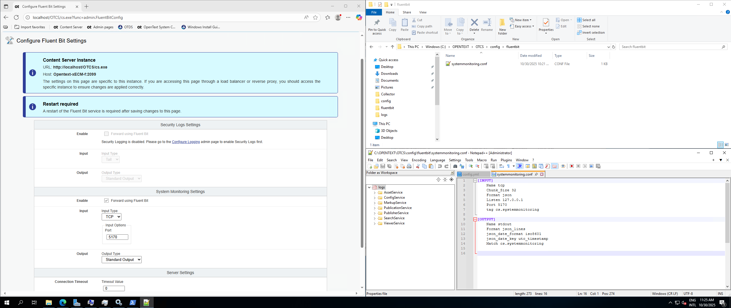Click the Notepad++ Save toolbar icon
The width and height of the screenshot is (731, 308).
pyautogui.click(x=383, y=166)
